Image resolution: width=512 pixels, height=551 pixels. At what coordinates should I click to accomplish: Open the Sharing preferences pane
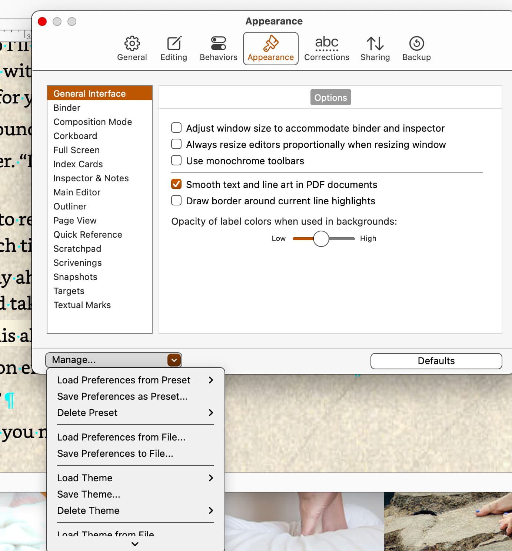coord(375,48)
